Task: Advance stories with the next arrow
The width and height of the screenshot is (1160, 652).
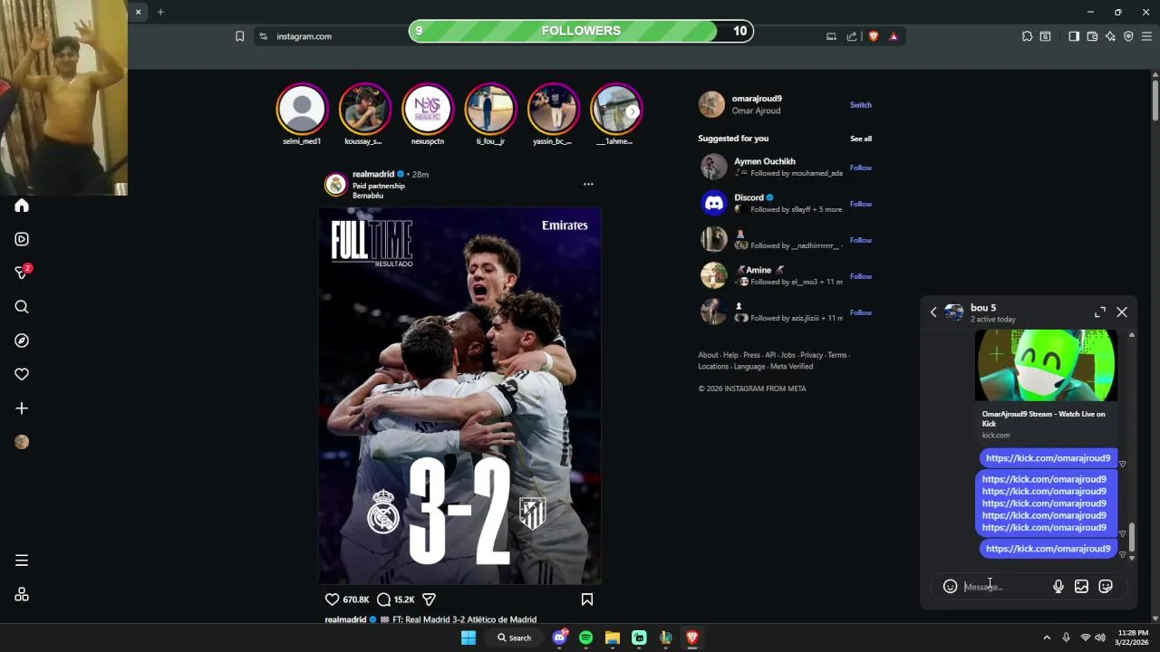Action: [x=633, y=111]
